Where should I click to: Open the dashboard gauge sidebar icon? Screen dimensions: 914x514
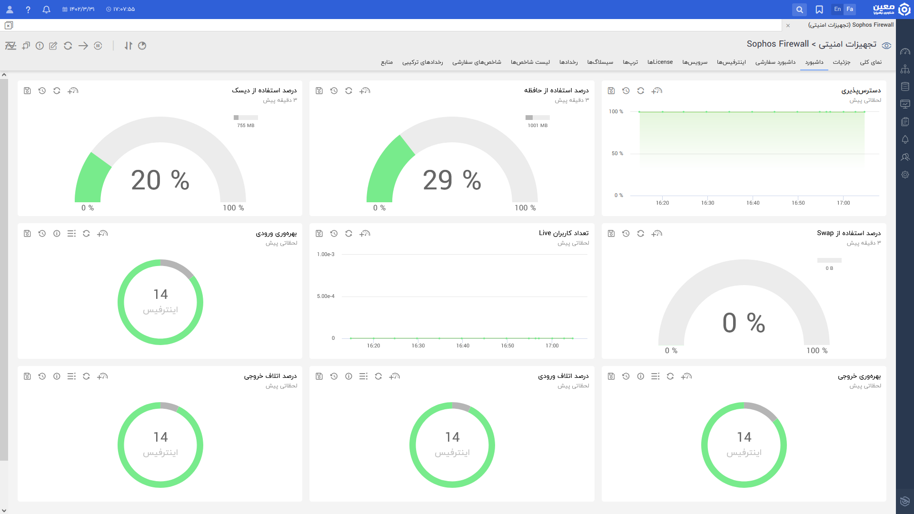905,51
